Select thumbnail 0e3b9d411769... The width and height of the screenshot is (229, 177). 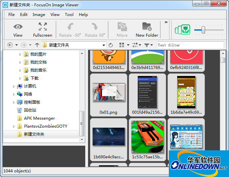[x=147, y=61]
